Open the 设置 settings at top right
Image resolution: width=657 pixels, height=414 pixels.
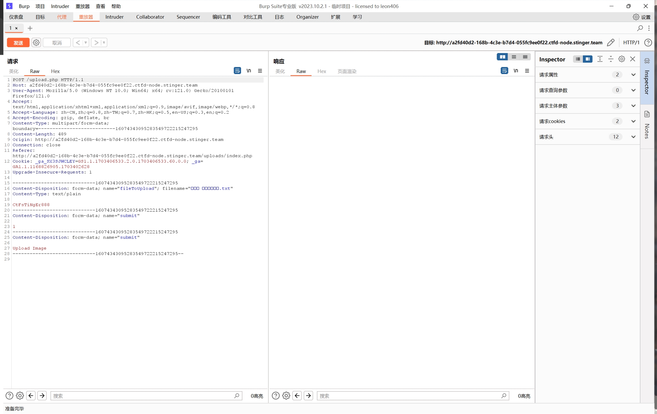[642, 17]
